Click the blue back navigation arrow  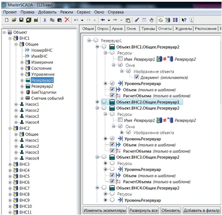point(103,20)
